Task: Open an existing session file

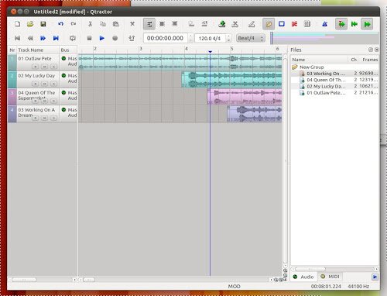Action: pos(30,24)
